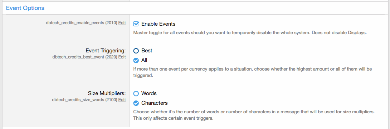Click the Master toggle description text
Screen dimensions: 390x129
point(250,33)
